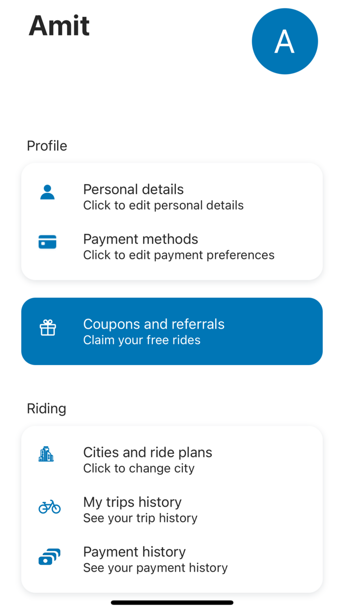The height and width of the screenshot is (612, 344).
Task: View Payment history
Action: coord(134,552)
